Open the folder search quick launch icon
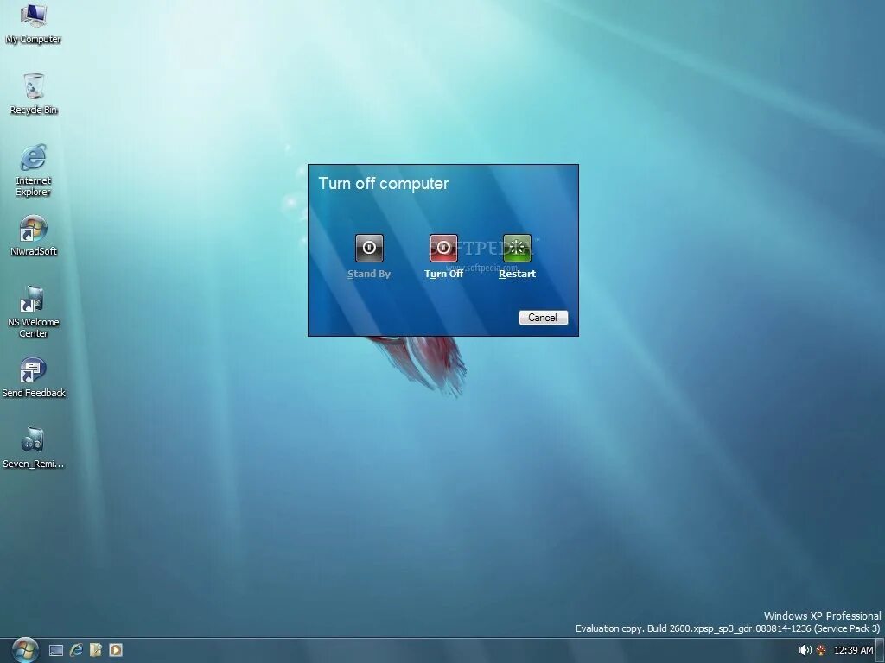Screen dimensions: 885x663 coord(96,651)
